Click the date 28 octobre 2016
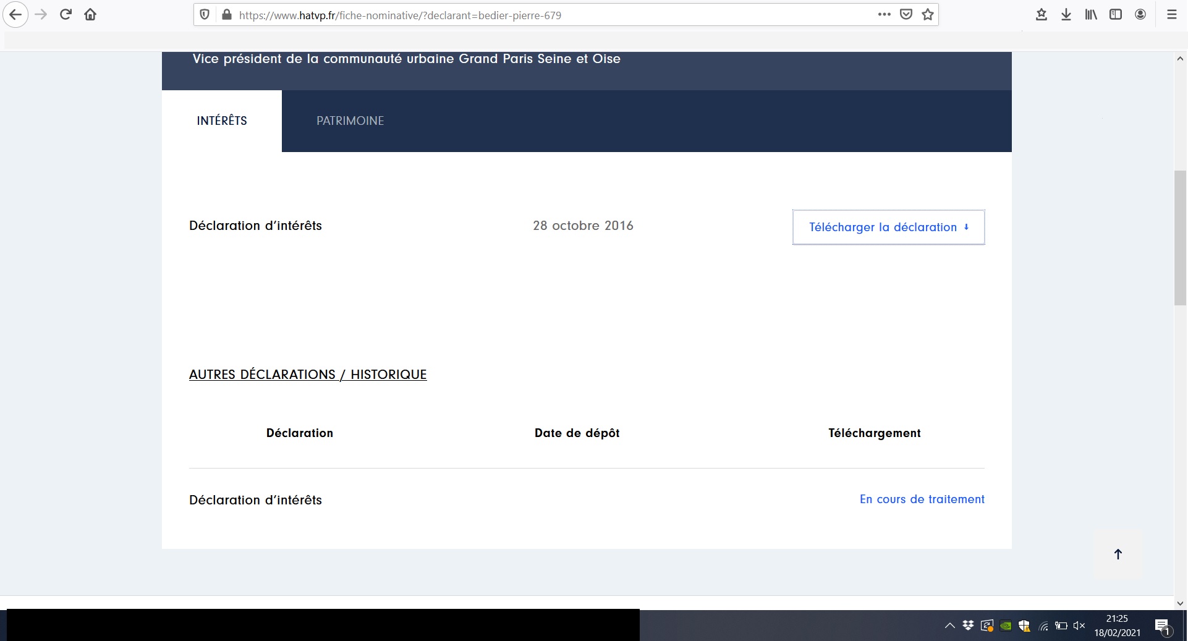1188x641 pixels. tap(583, 226)
